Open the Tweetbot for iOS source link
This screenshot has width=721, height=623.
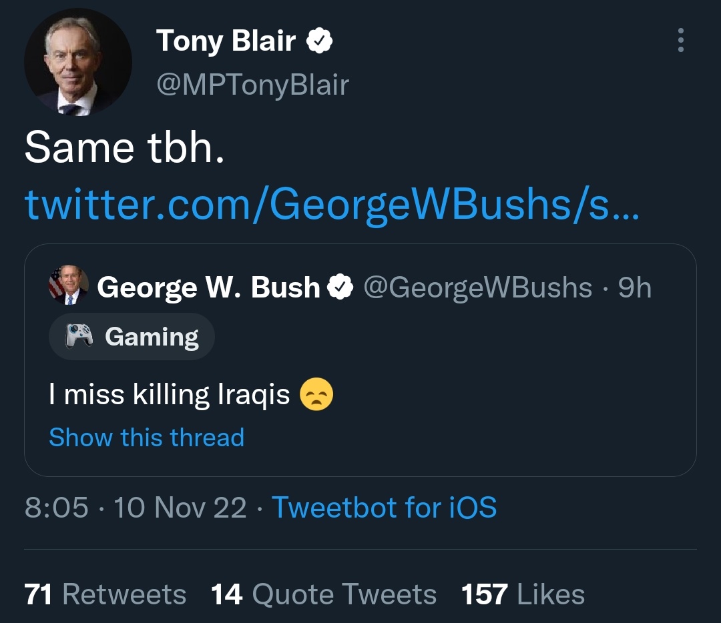click(384, 508)
